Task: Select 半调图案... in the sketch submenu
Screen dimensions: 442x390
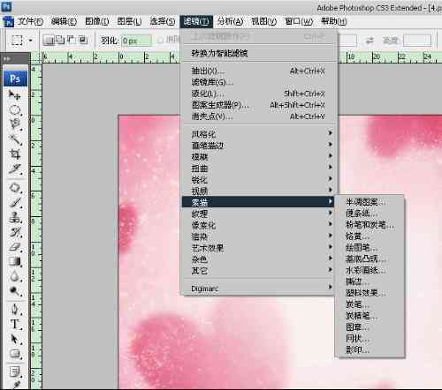Action: [371, 202]
